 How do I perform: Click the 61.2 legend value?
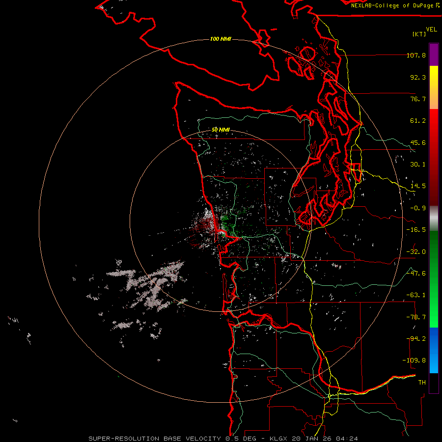pyautogui.click(x=418, y=121)
